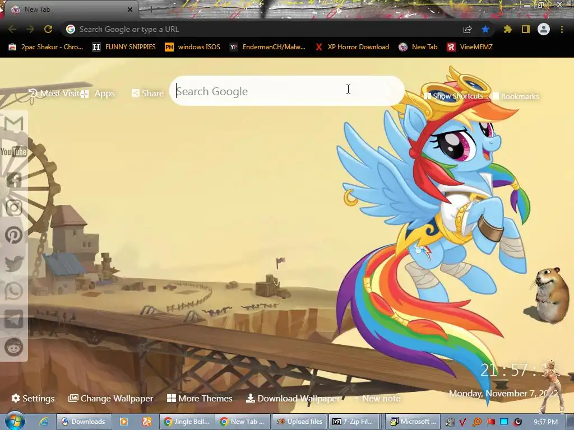Open Facebook shortcut in the sidebar

tap(14, 180)
